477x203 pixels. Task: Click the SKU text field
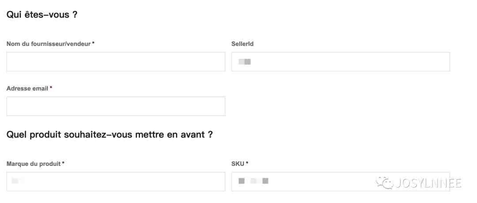(x=341, y=181)
